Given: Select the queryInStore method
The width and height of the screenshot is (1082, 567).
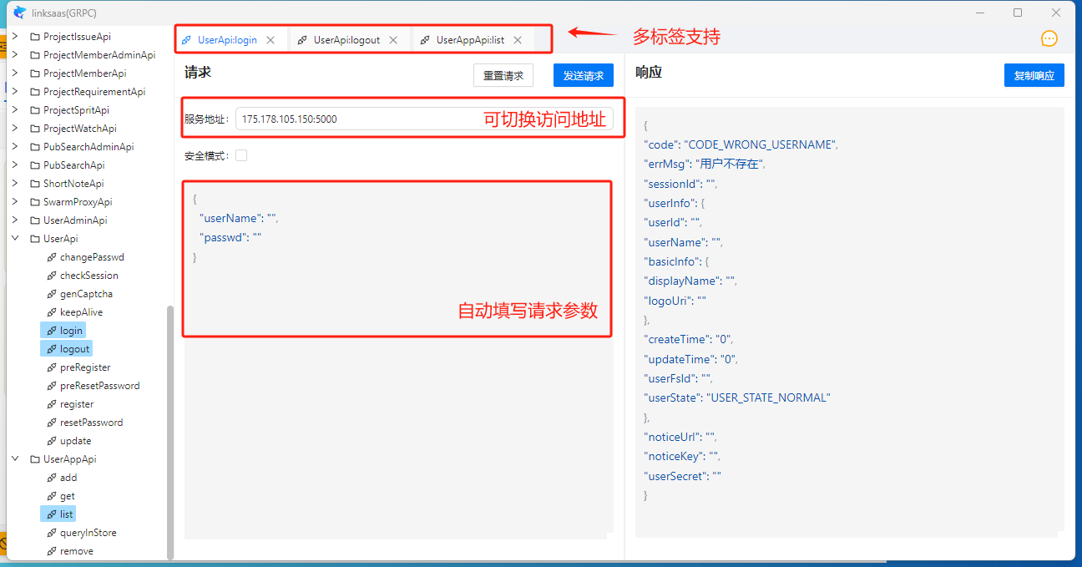Looking at the screenshot, I should [88, 533].
